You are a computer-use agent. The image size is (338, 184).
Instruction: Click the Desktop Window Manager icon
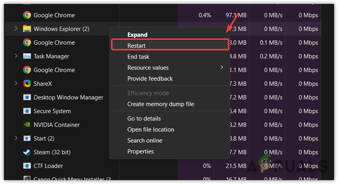[x=27, y=97]
